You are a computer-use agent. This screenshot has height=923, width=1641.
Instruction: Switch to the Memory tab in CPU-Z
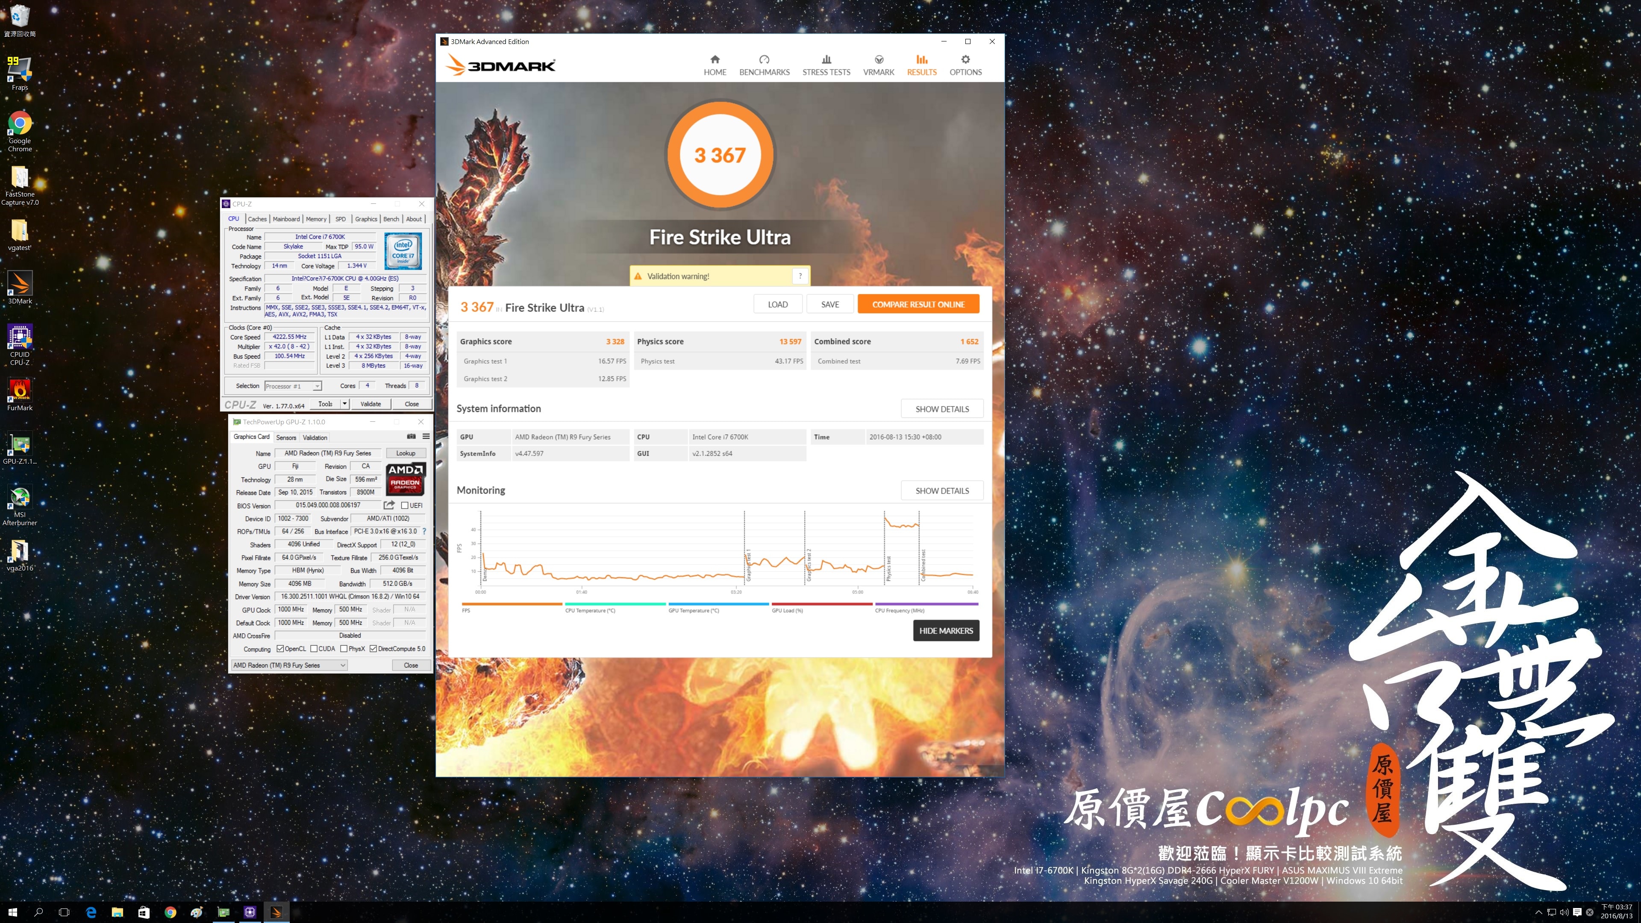pos(315,218)
